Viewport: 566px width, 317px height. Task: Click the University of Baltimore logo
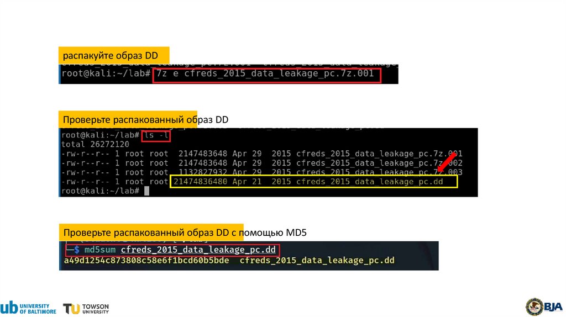[28, 308]
